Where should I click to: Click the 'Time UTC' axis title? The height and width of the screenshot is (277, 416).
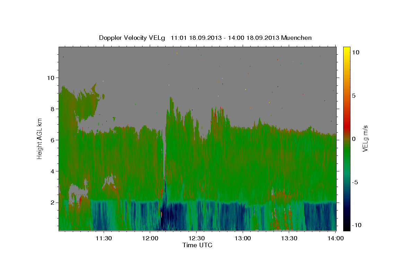[197, 245]
